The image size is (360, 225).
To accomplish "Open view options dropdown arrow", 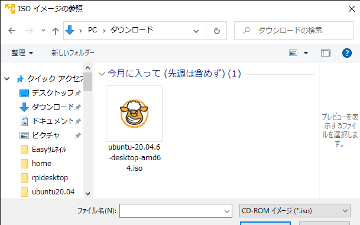I will [306, 53].
